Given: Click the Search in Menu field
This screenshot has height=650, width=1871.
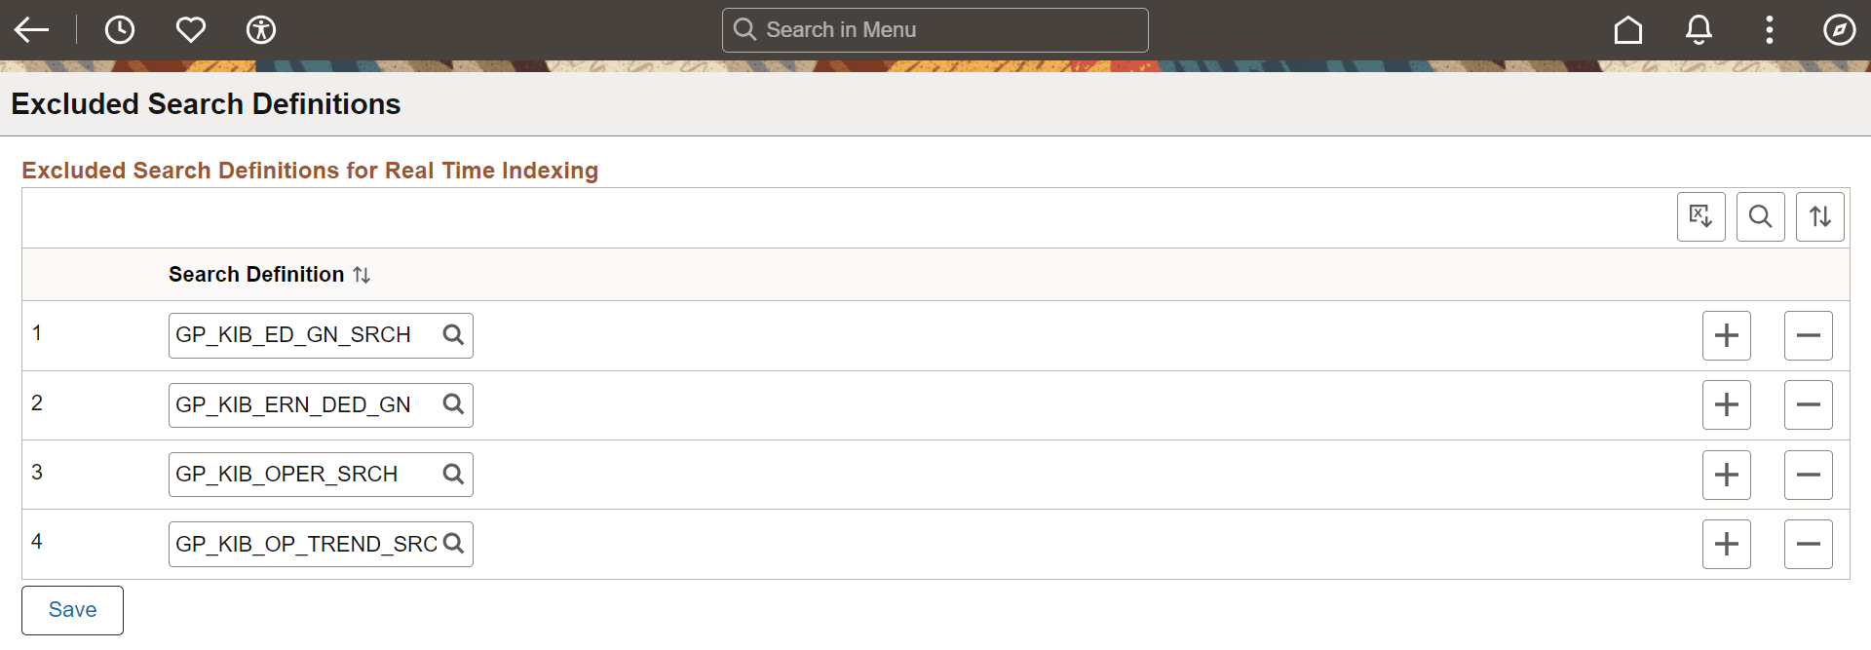Looking at the screenshot, I should click(x=934, y=29).
